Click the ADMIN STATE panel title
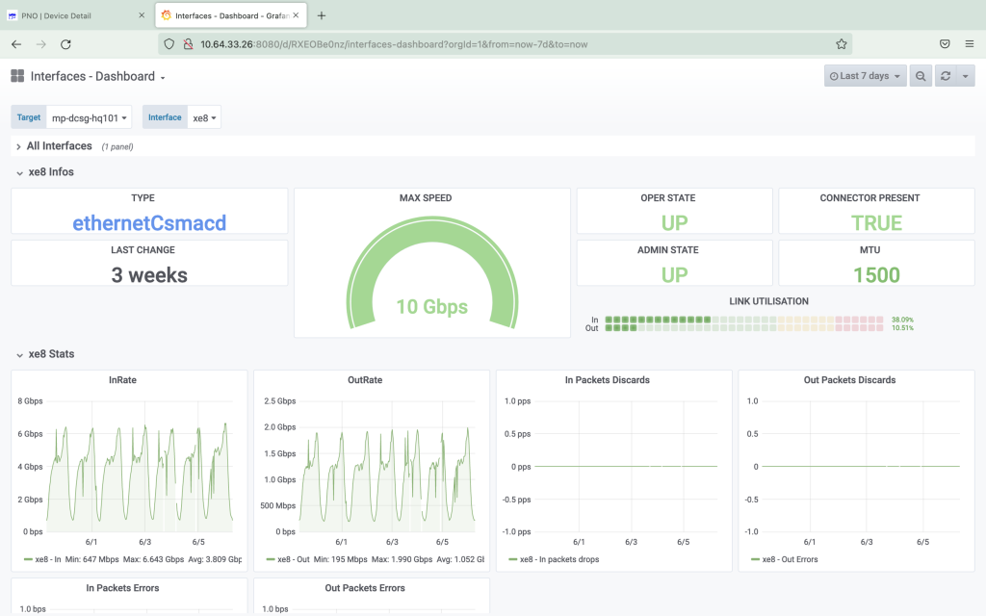The image size is (986, 616). pyautogui.click(x=668, y=250)
